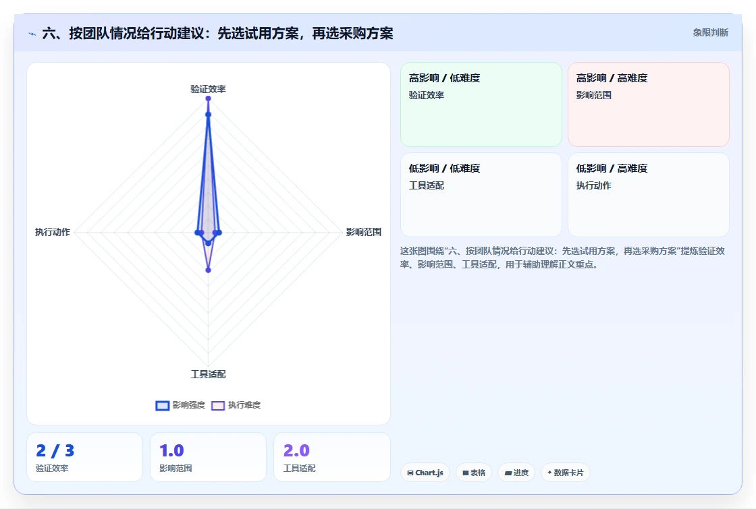Image resolution: width=756 pixels, height=509 pixels.
Task: Toggle the 执行难度 legend entry
Action: pos(236,405)
